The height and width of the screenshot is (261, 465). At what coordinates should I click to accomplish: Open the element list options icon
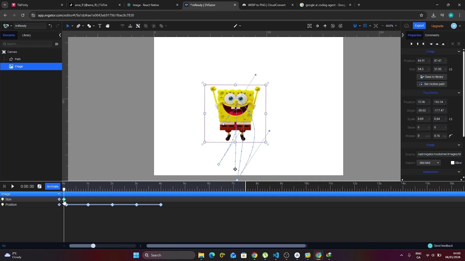tap(56, 44)
